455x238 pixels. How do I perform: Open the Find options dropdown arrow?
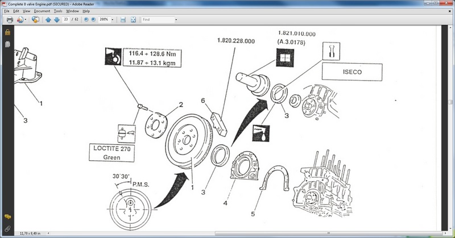click(176, 19)
